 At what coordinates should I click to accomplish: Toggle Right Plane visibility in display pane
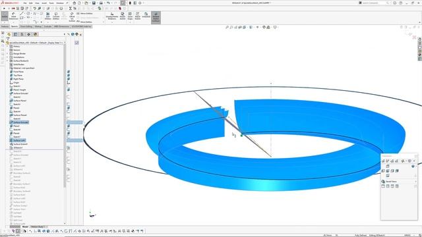(x=69, y=79)
